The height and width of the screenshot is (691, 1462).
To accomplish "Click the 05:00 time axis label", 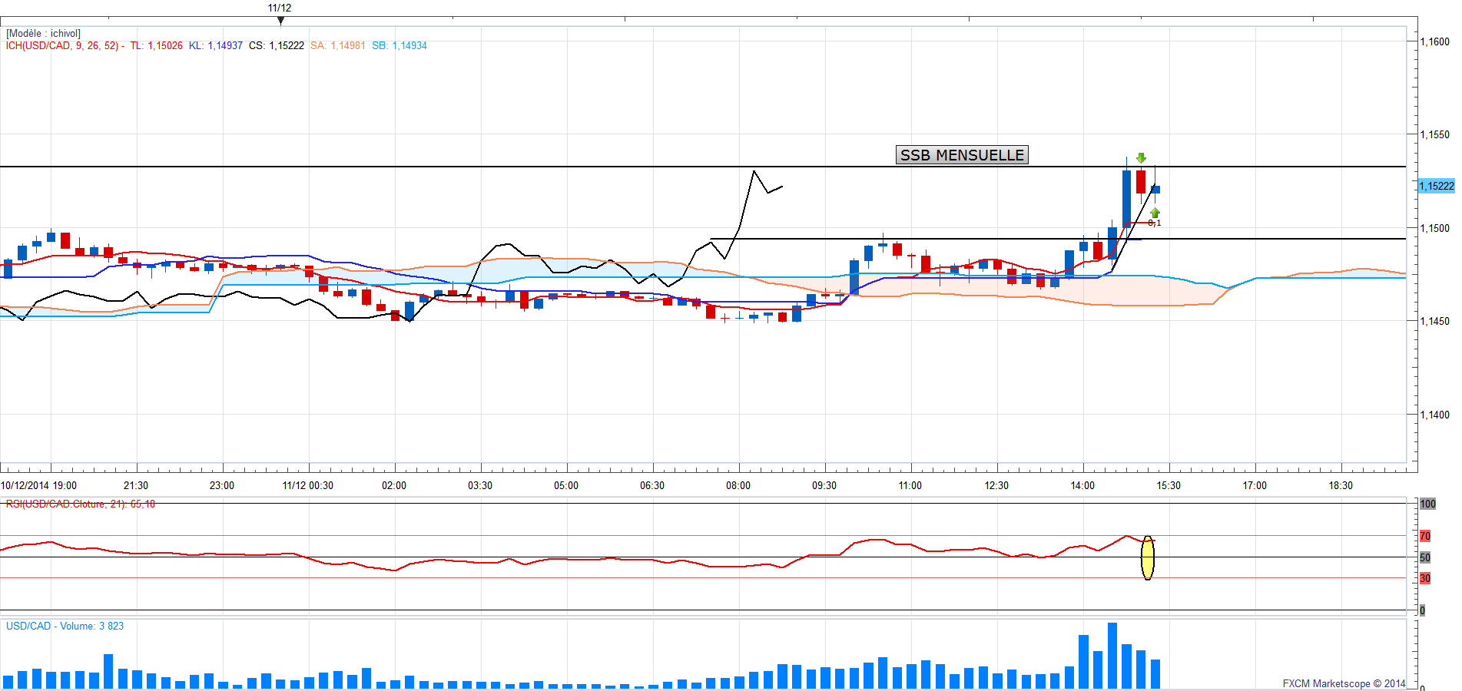I will [x=566, y=485].
